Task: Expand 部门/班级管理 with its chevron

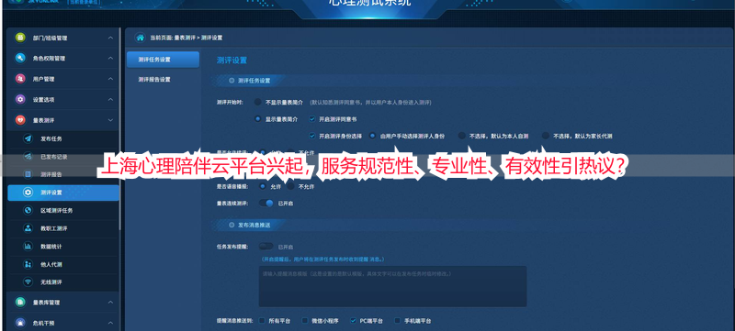Action: click(x=110, y=38)
